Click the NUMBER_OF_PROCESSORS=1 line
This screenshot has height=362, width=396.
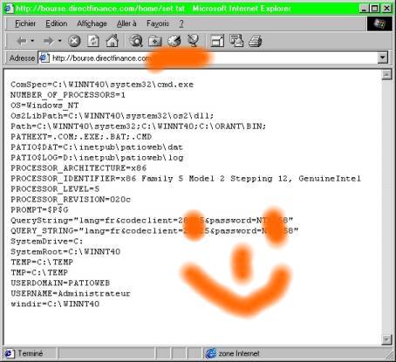pos(68,95)
